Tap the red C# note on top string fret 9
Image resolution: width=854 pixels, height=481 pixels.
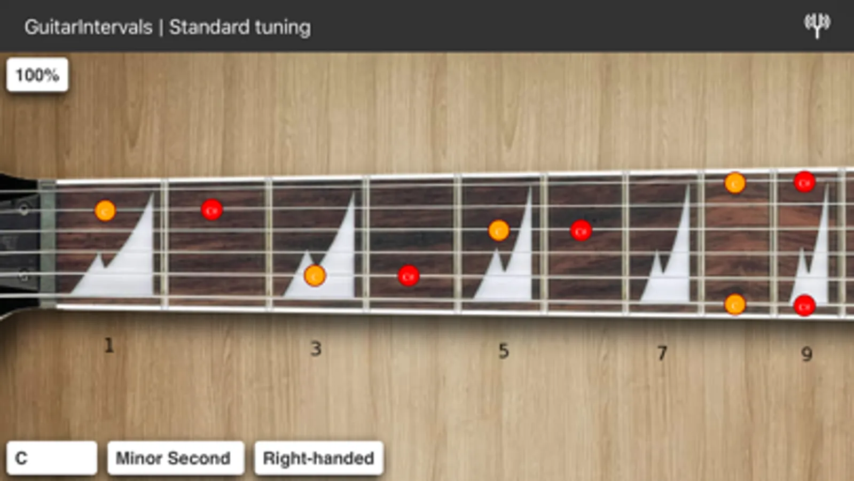click(x=804, y=182)
